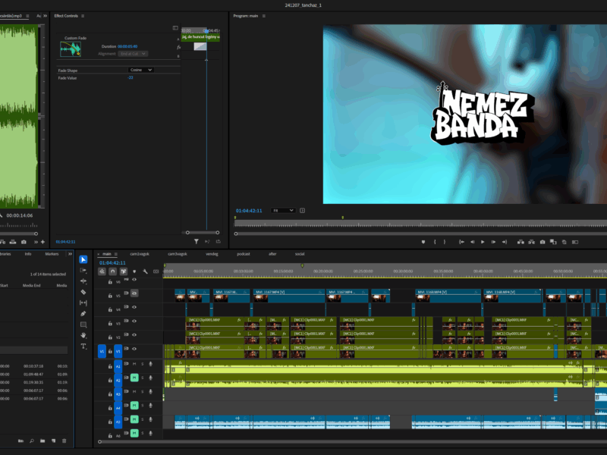The width and height of the screenshot is (607, 455).
Task: Open the Timeline Display Settings wrench icon
Action: [145, 271]
